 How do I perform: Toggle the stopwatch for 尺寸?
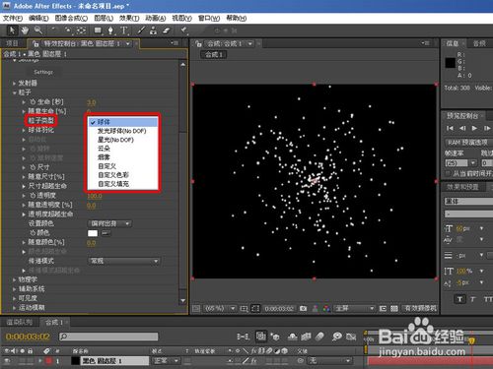tap(33, 167)
